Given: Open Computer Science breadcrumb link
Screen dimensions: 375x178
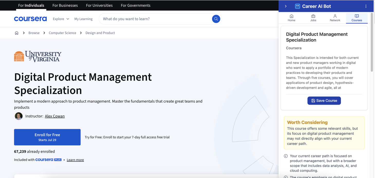Looking at the screenshot, I should (x=62, y=33).
